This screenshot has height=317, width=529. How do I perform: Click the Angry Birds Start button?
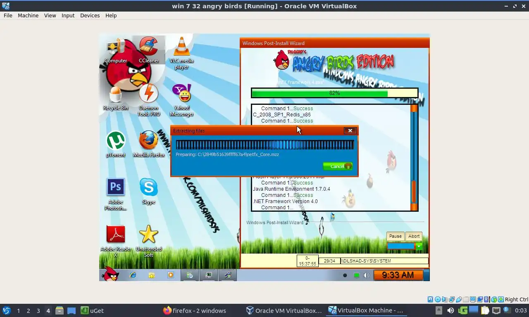tap(111, 274)
